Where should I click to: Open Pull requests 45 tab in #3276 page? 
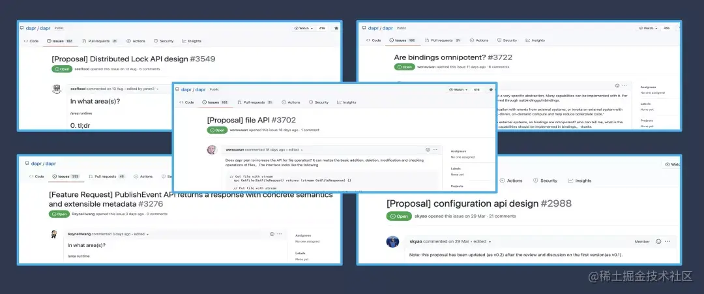pyautogui.click(x=107, y=177)
